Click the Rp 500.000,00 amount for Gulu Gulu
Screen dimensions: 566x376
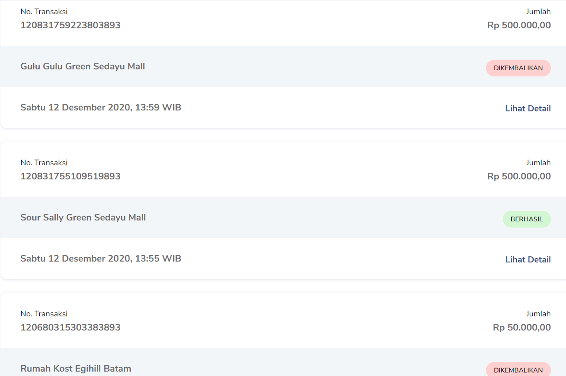pyautogui.click(x=519, y=25)
